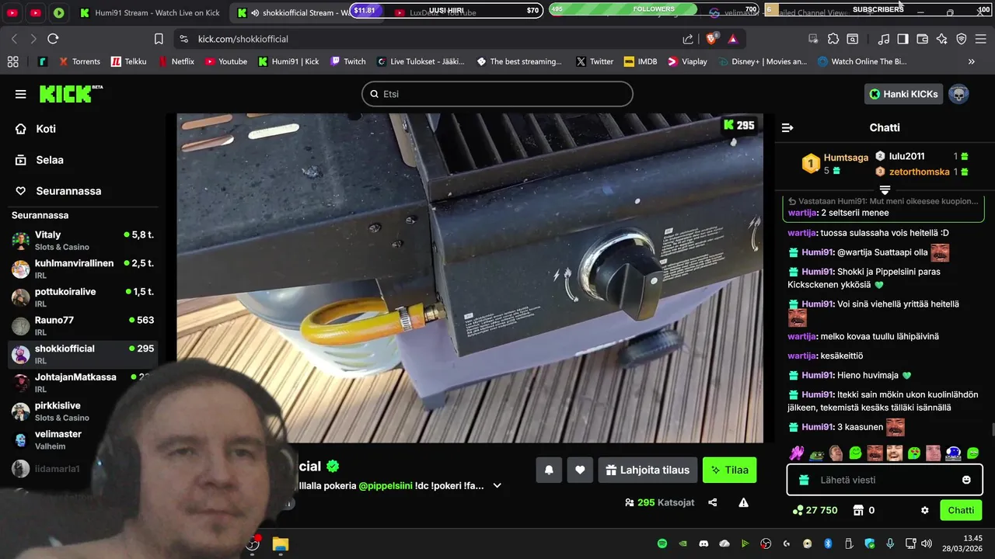Show more bookmarks chevron
Viewport: 995px width, 559px height.
tap(972, 61)
